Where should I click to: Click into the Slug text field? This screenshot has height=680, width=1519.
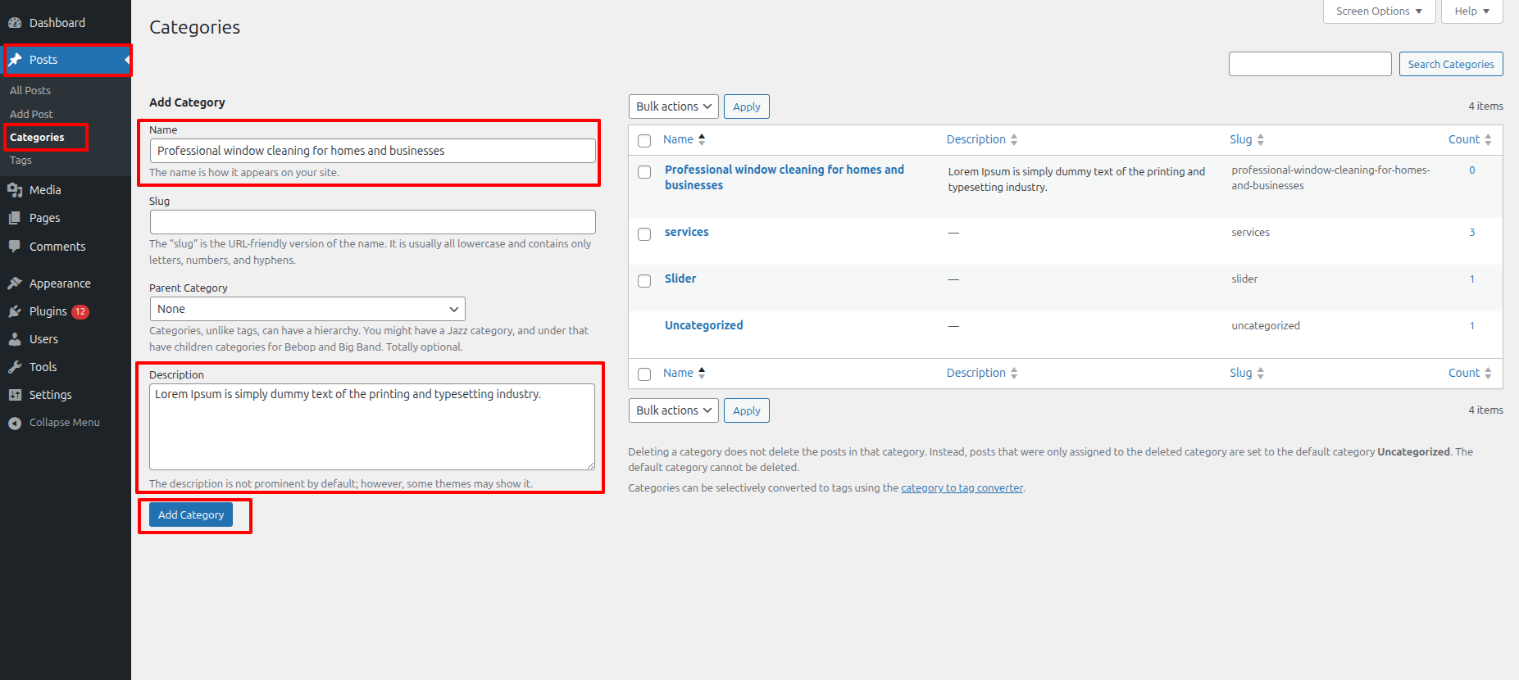(x=372, y=222)
